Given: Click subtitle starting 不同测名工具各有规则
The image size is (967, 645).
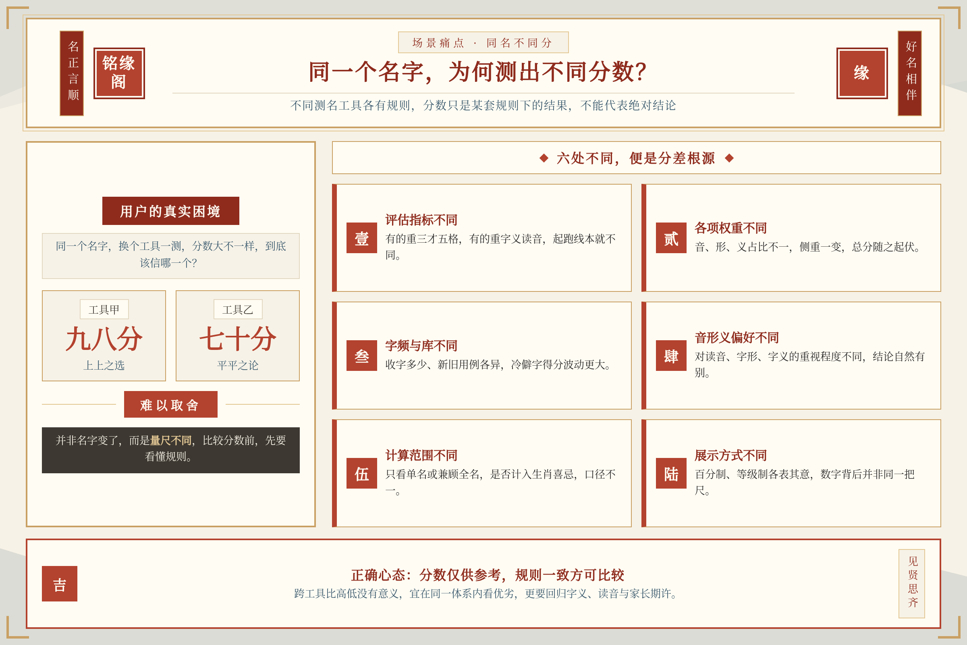Looking at the screenshot, I should pos(483,105).
